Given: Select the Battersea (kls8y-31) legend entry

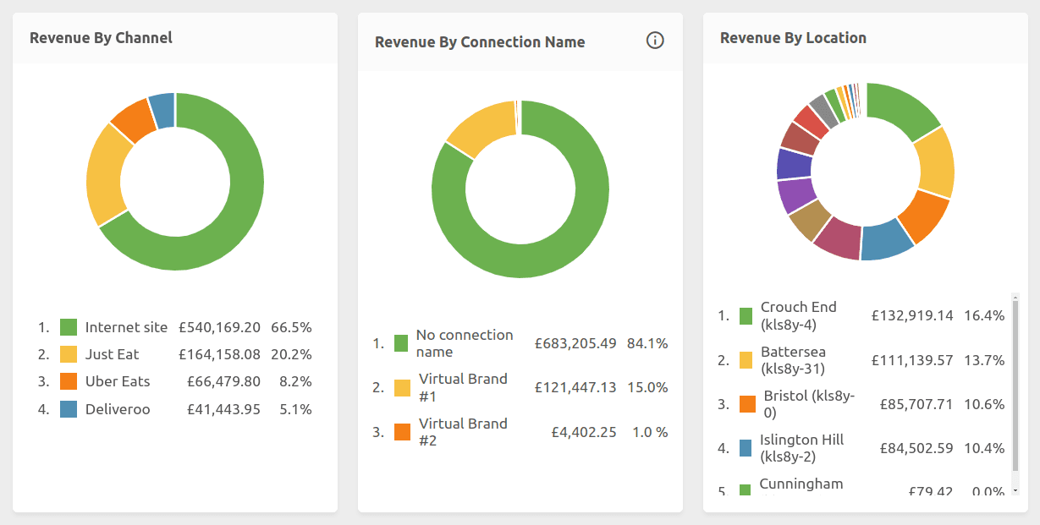Looking at the screenshot, I should point(791,359).
